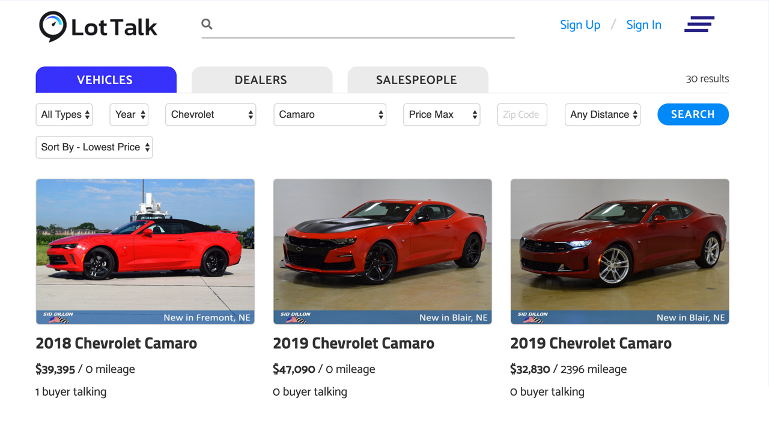This screenshot has width=769, height=421.
Task: Open the Camaro model dropdown
Action: coord(330,114)
